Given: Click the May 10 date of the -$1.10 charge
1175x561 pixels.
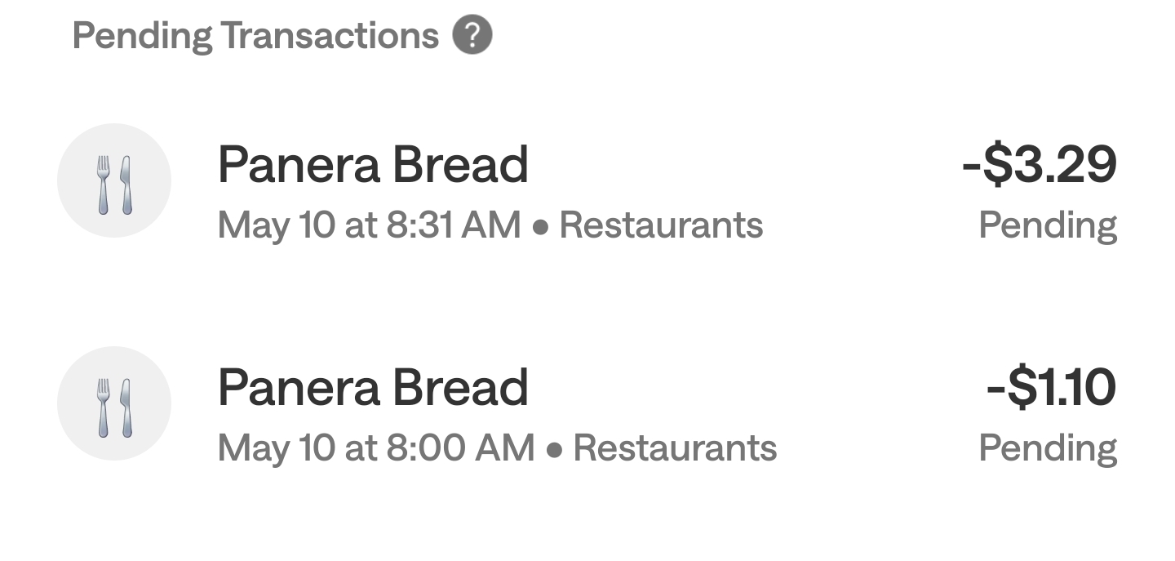Looking at the screenshot, I should [x=276, y=447].
